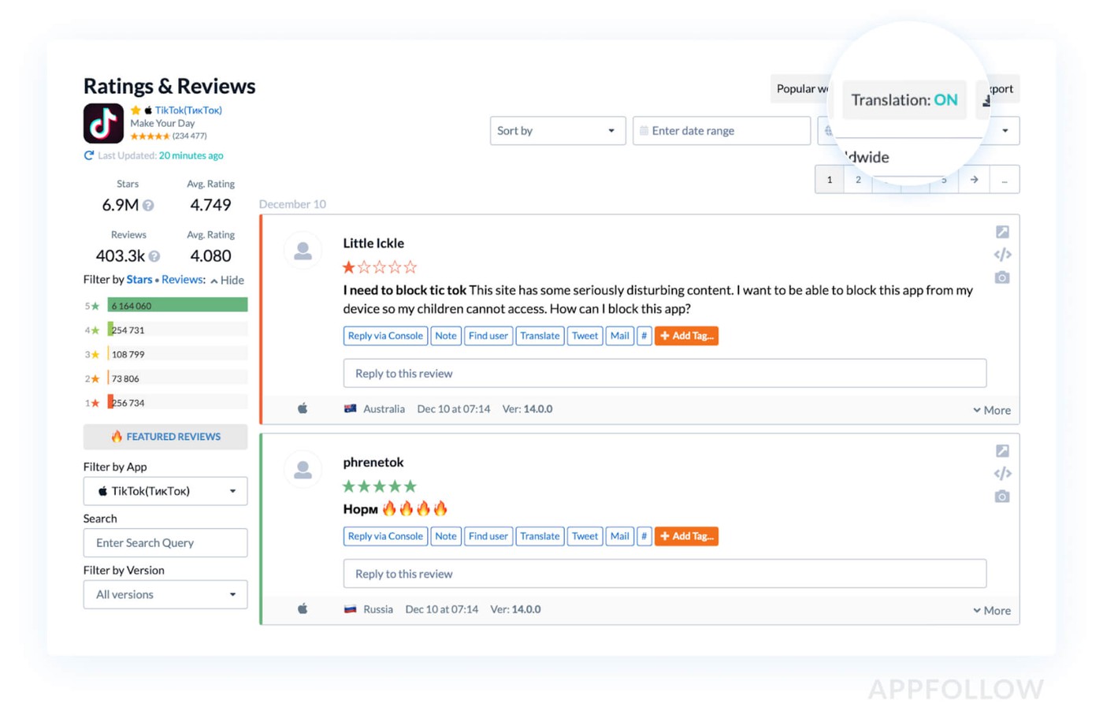Click Reply via Console on Little Ickle review

click(x=385, y=336)
